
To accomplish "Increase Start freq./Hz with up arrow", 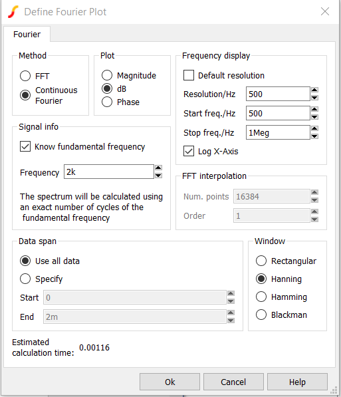I will tap(314, 109).
